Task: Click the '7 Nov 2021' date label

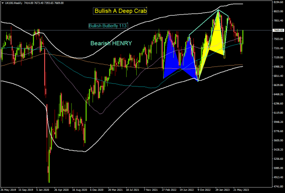Action: (151, 190)
